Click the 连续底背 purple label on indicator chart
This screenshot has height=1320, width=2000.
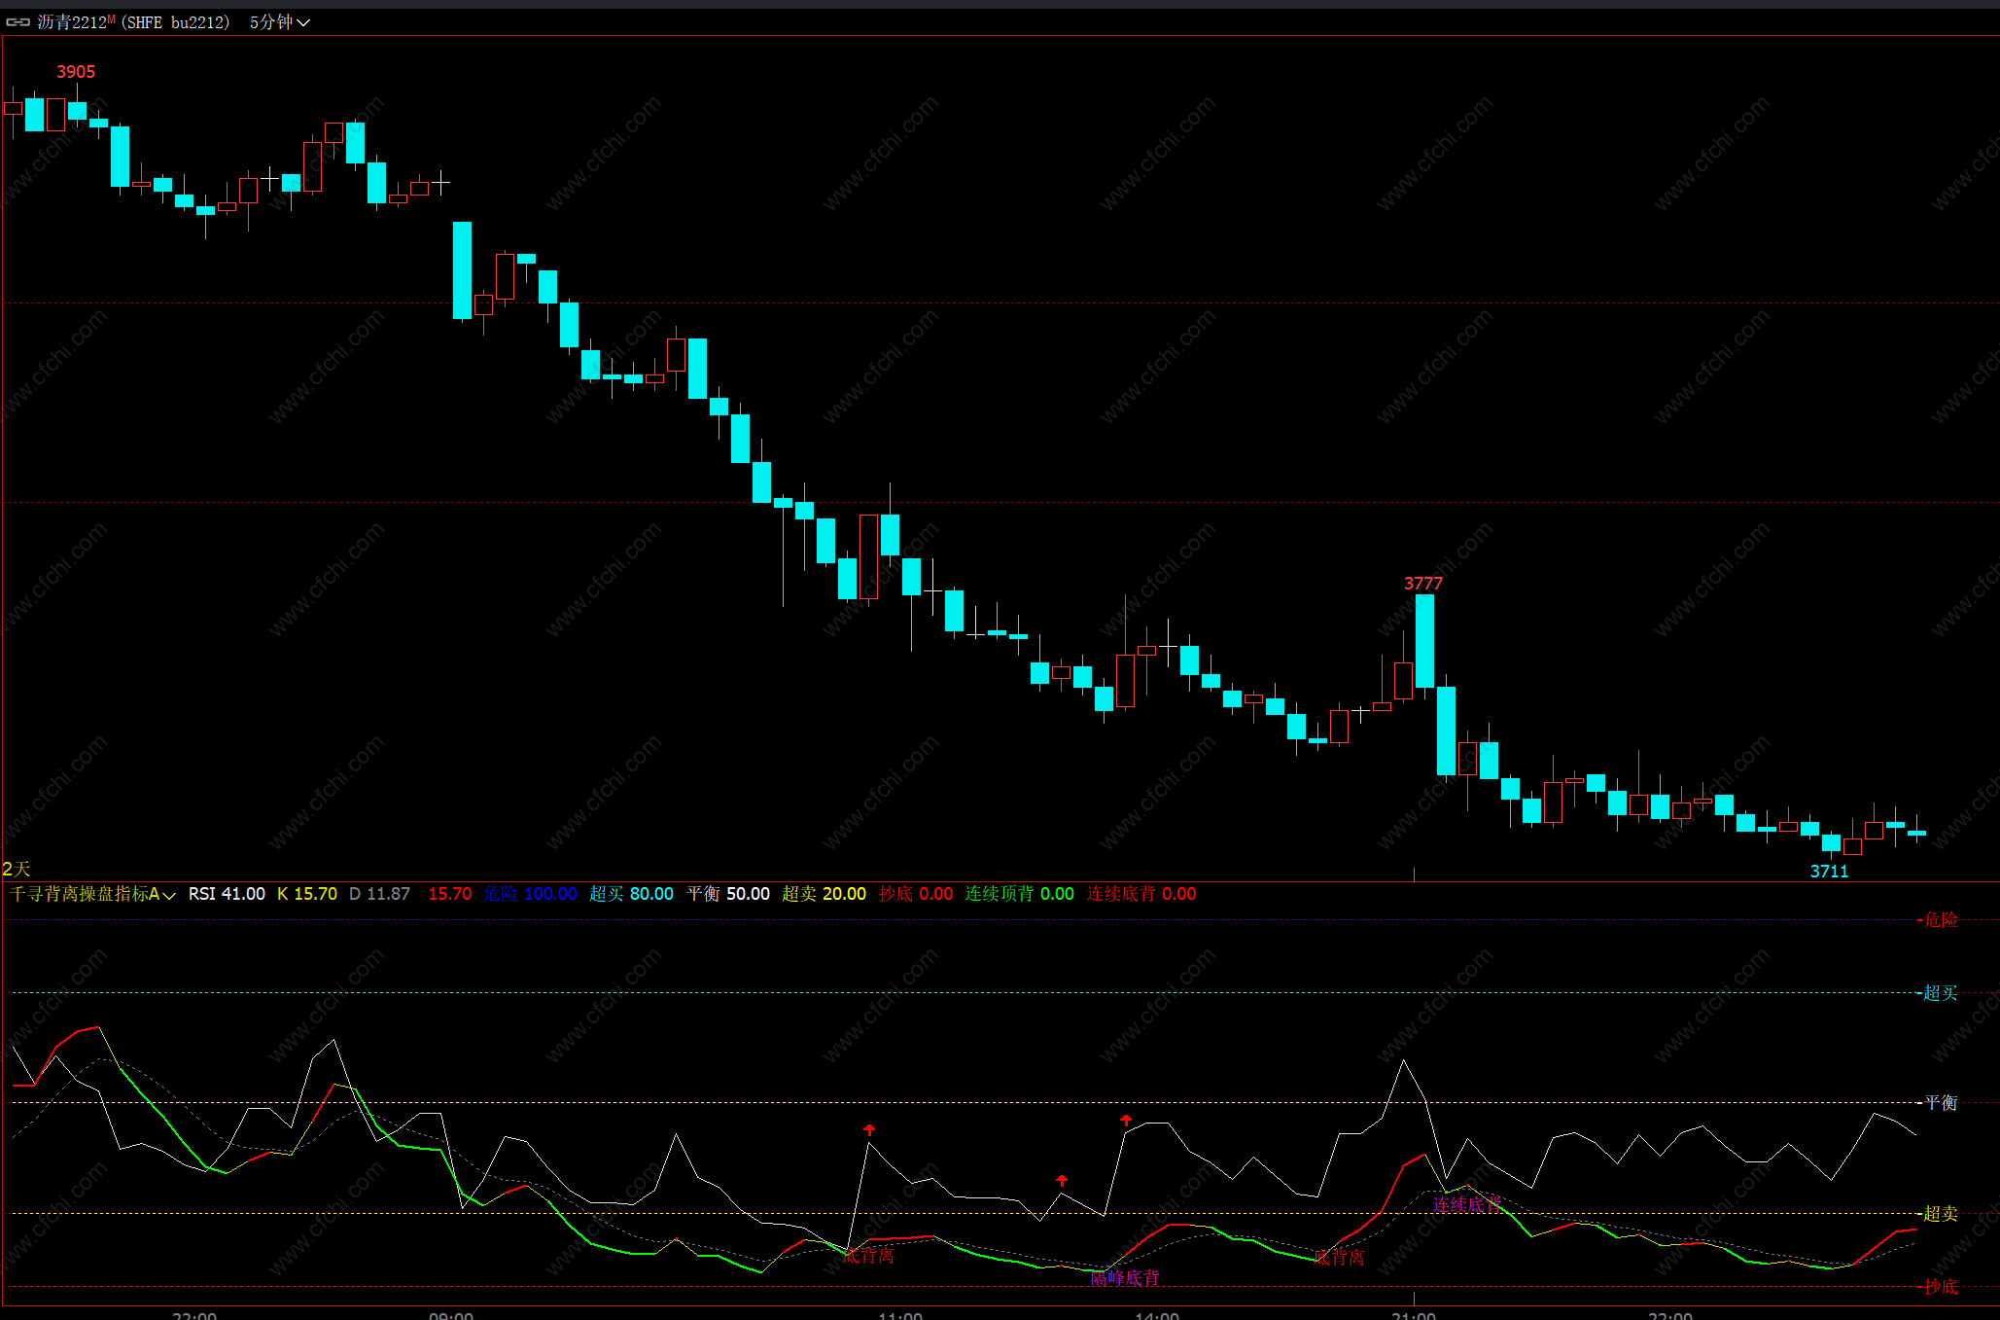tap(1466, 1204)
